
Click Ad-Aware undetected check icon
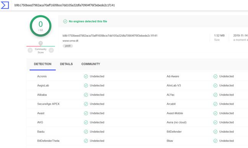[x=215, y=76]
